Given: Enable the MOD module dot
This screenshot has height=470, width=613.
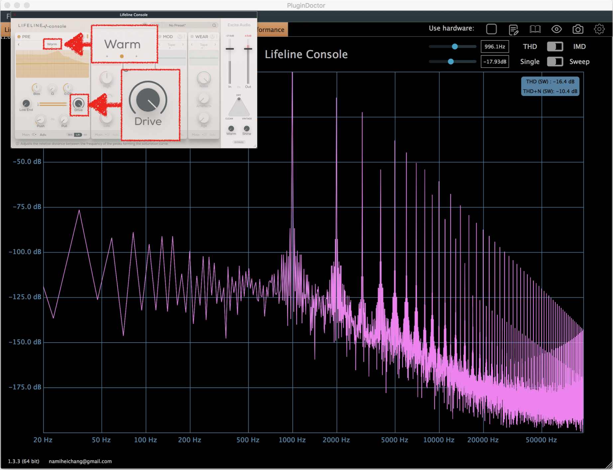Looking at the screenshot, I should [160, 37].
